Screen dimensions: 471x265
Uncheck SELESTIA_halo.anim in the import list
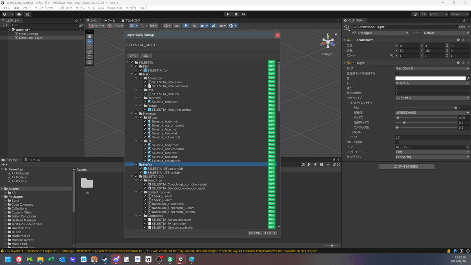(x=145, y=82)
